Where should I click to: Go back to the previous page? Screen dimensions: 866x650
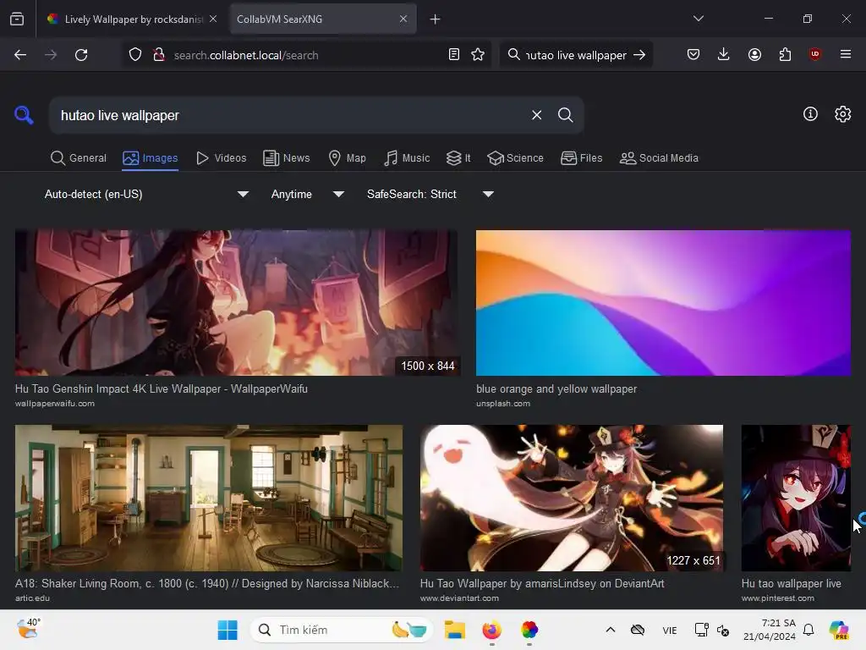(x=20, y=55)
